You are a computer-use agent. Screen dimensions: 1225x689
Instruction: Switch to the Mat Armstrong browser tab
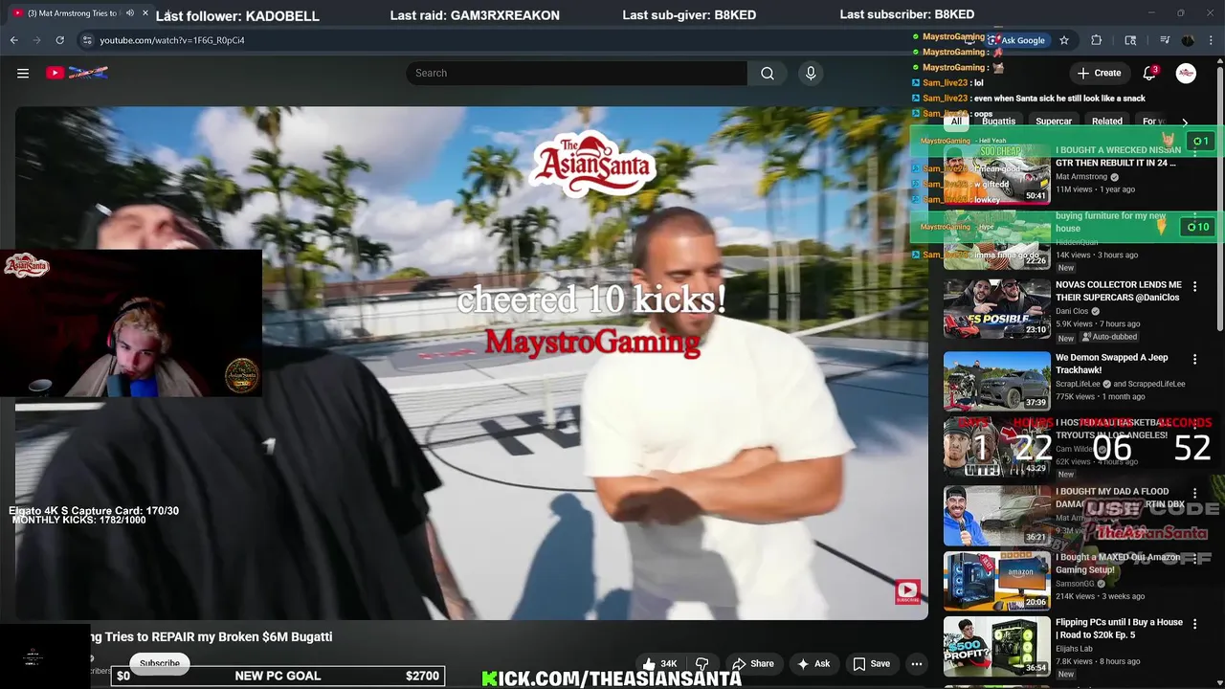(x=74, y=13)
